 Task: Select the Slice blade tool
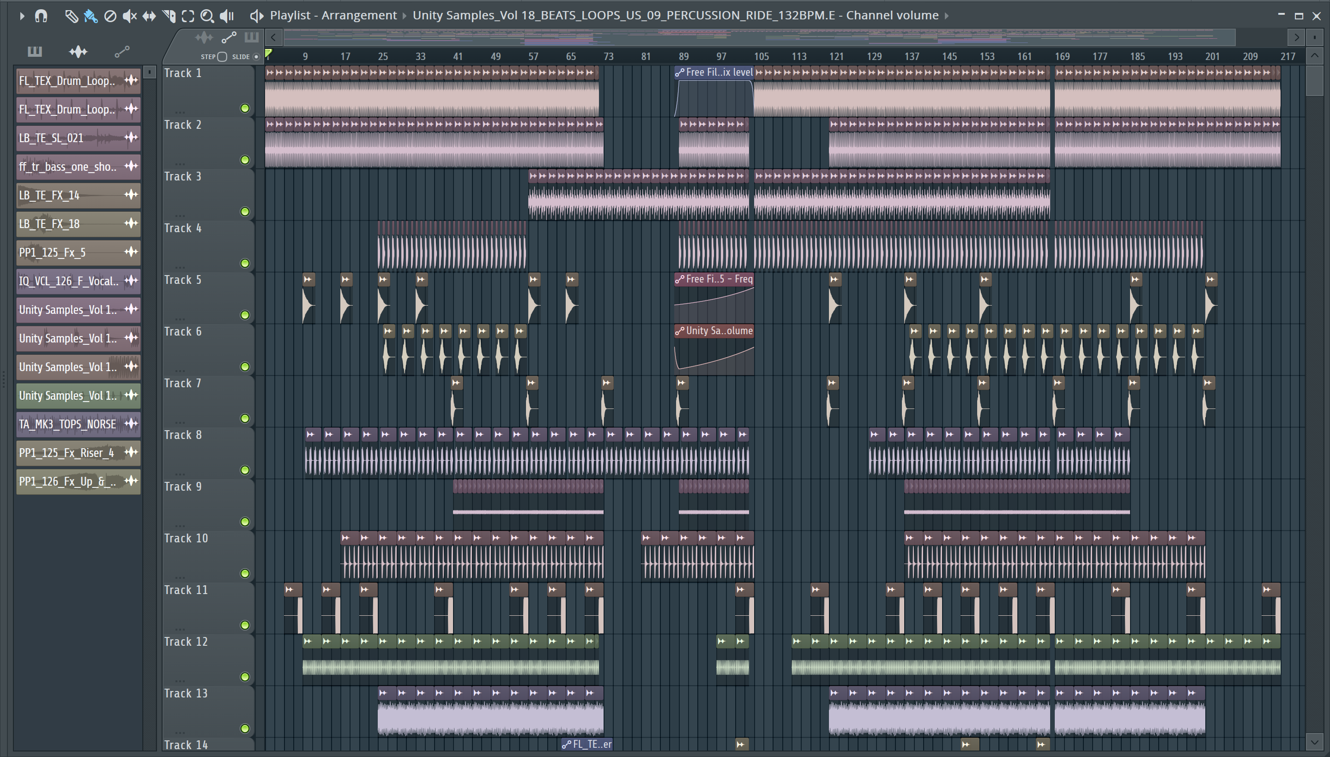169,16
